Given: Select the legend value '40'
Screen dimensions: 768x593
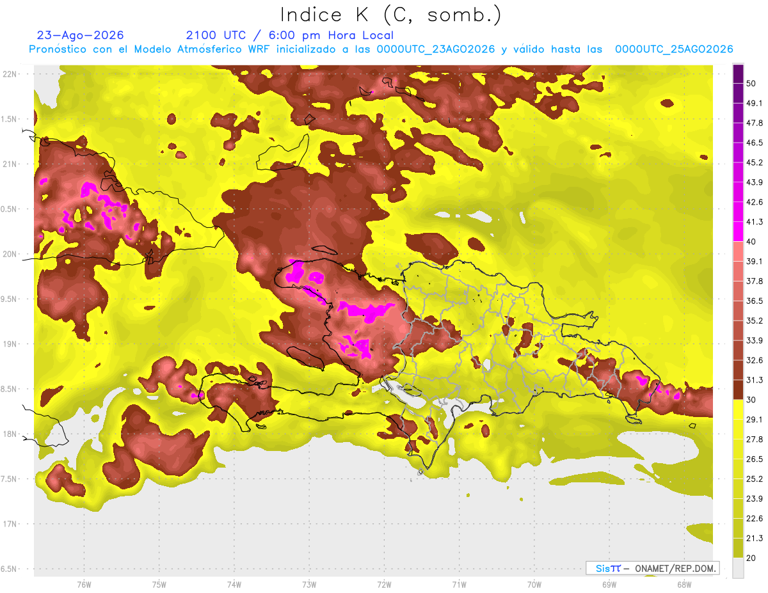Looking at the screenshot, I should coord(751,242).
